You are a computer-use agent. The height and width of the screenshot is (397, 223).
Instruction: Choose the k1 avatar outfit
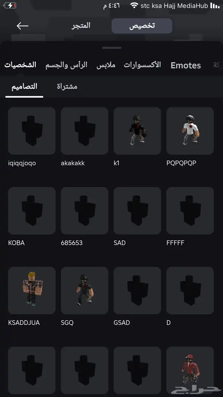(137, 131)
